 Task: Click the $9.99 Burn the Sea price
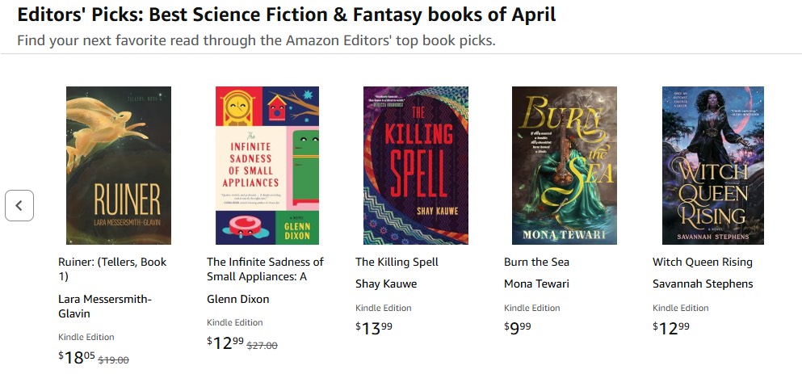518,327
